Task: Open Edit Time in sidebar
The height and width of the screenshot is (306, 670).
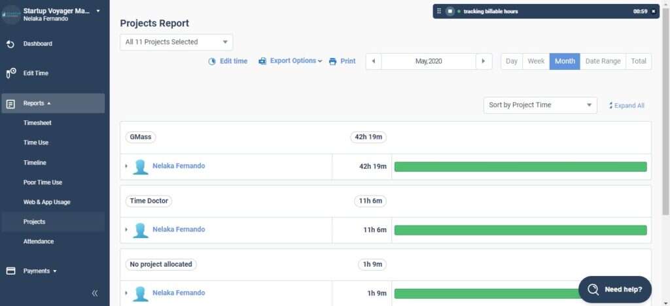Action: point(36,73)
